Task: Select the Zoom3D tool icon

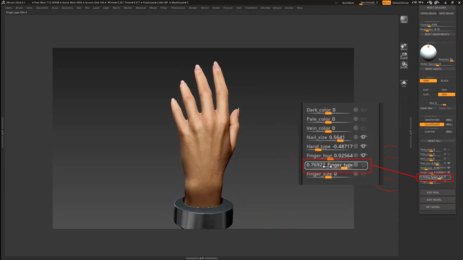Action: point(404,56)
